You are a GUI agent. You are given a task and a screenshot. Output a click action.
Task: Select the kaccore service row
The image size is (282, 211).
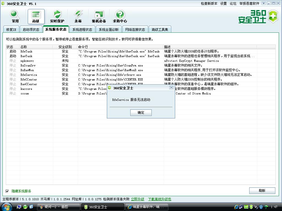point(141,89)
